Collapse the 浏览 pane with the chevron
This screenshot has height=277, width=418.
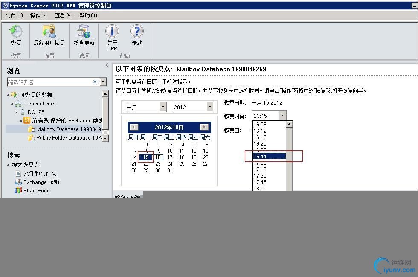pos(107,65)
